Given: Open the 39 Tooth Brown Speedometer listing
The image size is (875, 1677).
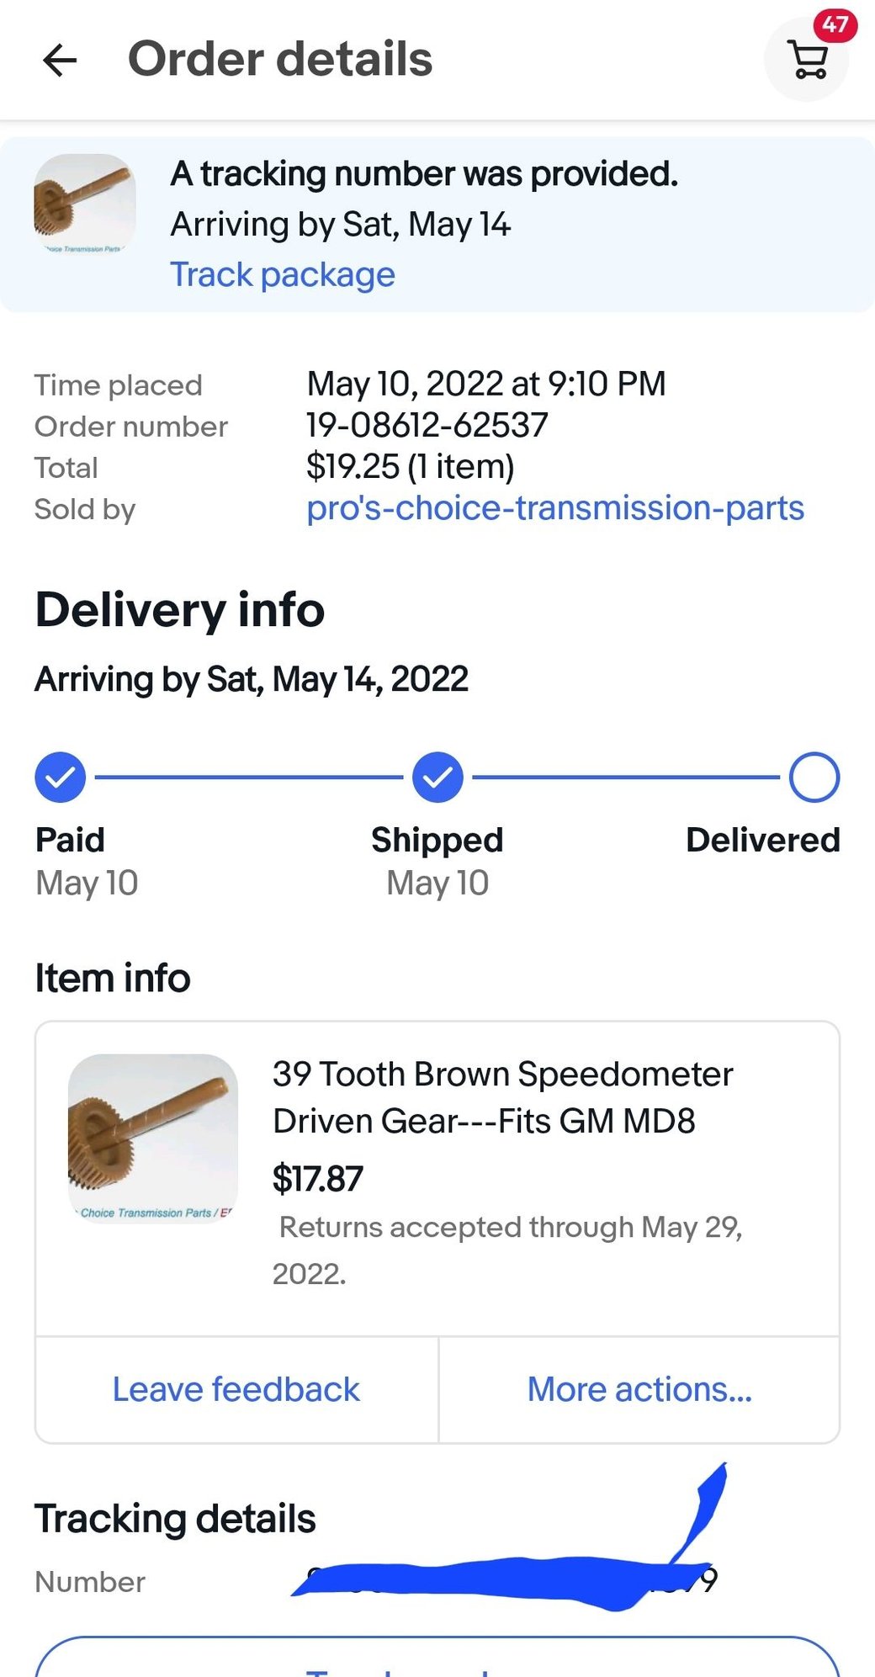Looking at the screenshot, I should coord(502,1097).
